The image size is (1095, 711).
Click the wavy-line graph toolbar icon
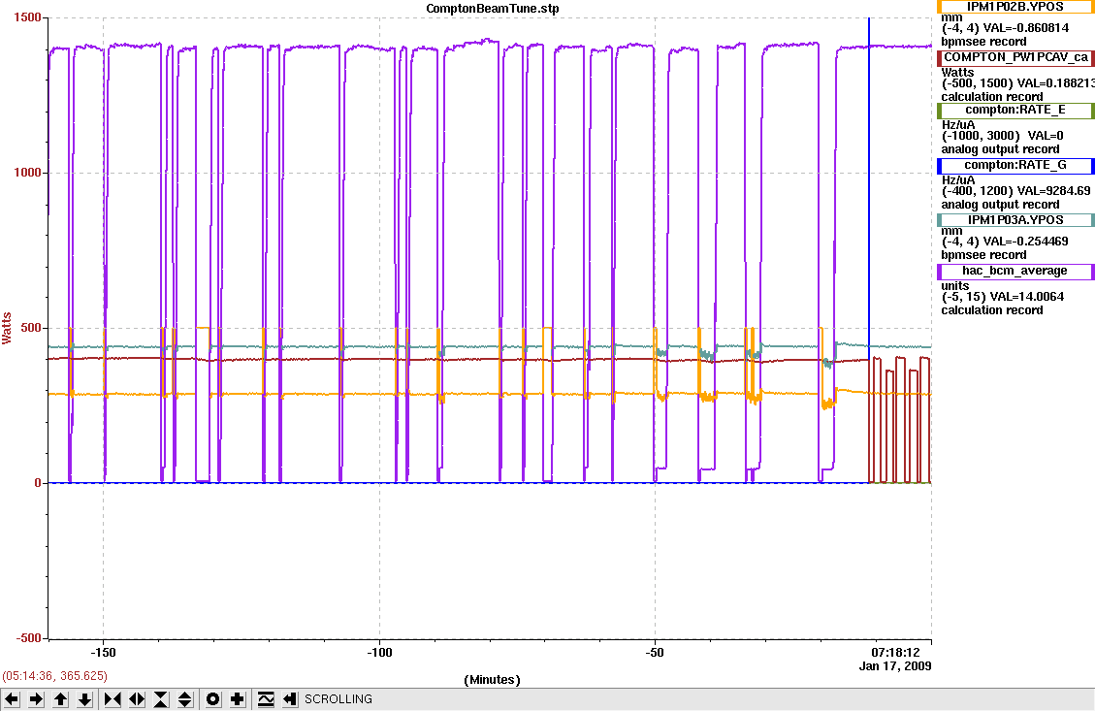266,699
